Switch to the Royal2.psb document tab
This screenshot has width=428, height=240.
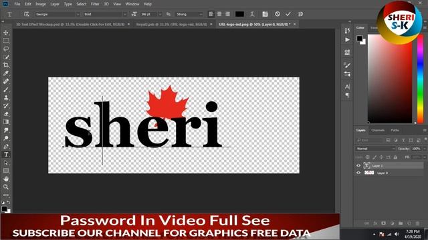pyautogui.click(x=172, y=24)
